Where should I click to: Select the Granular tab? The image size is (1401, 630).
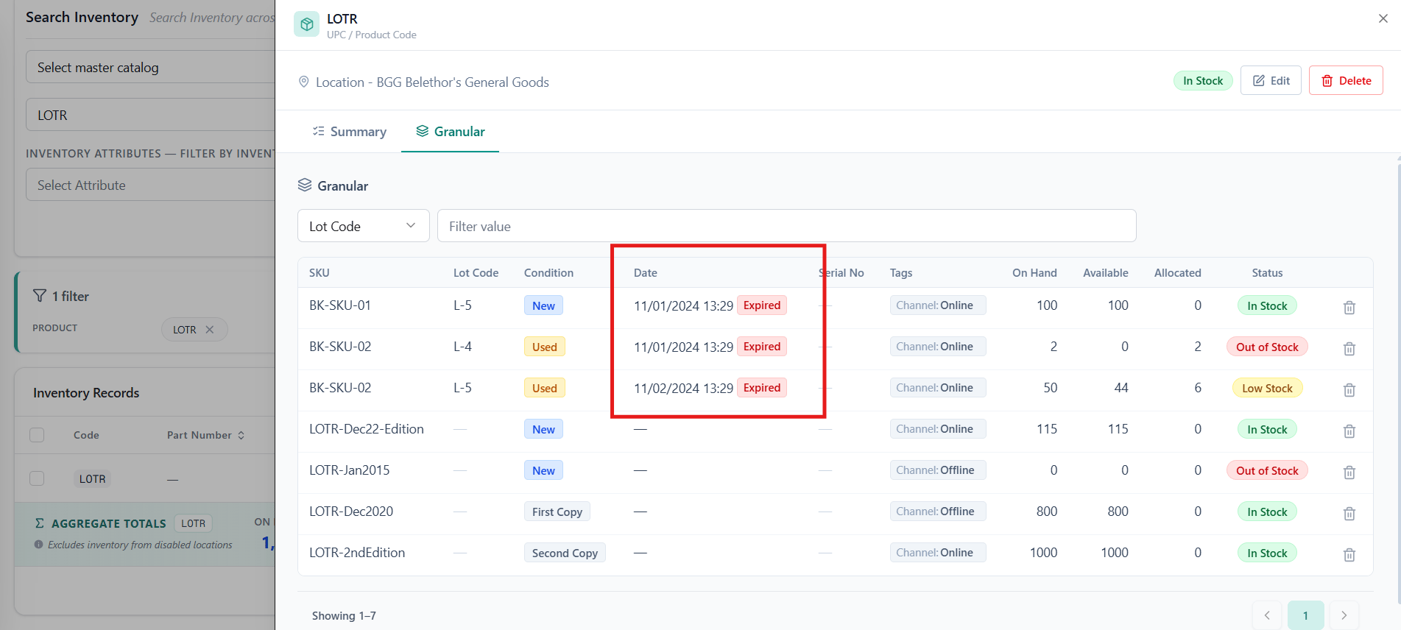450,131
